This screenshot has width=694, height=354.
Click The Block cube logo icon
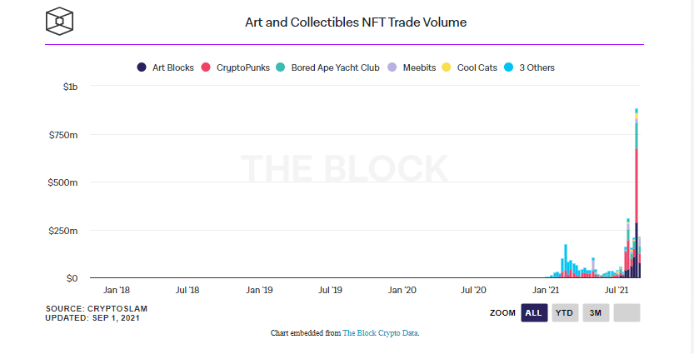point(59,22)
